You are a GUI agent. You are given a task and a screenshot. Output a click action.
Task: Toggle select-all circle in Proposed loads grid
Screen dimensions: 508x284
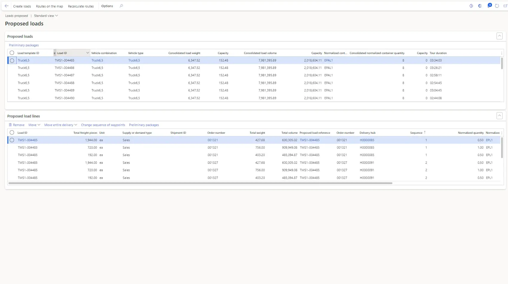click(12, 53)
